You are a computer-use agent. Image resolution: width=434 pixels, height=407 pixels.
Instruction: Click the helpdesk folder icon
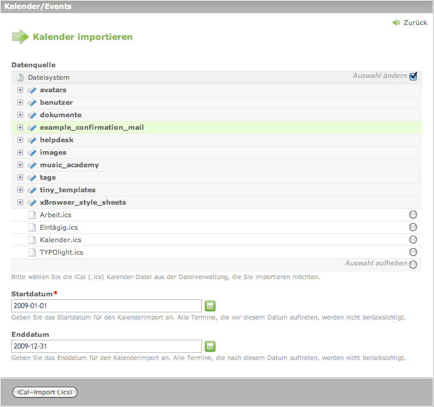pos(32,140)
